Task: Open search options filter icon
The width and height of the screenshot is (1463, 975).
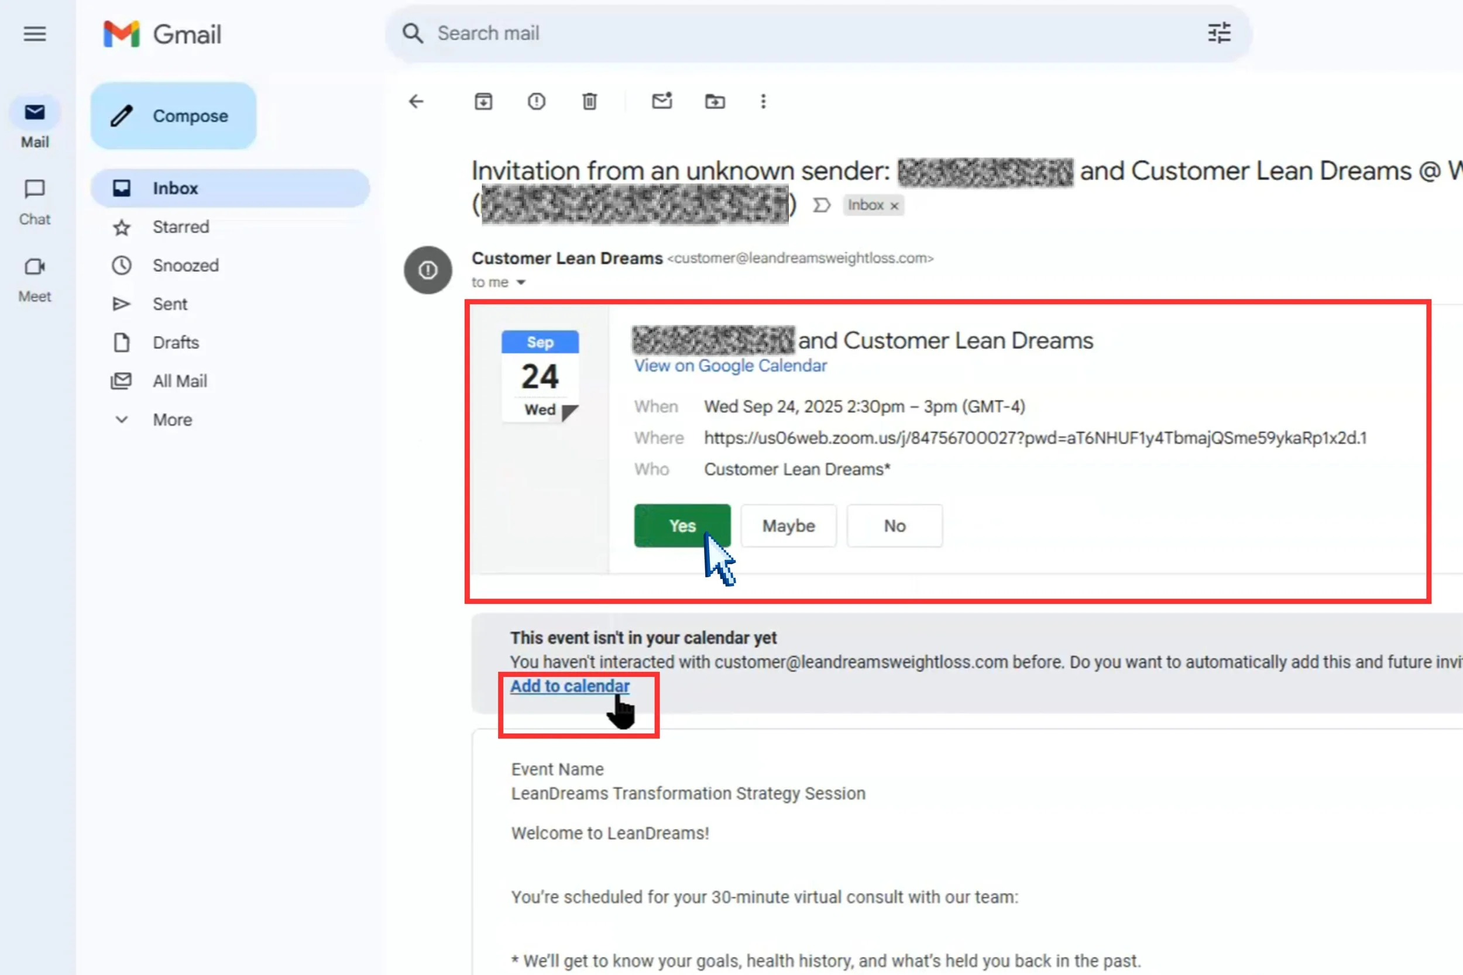Action: point(1218,33)
